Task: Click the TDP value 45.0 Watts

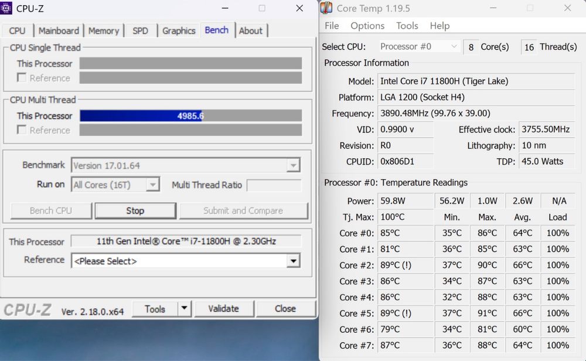Action: tap(547, 161)
